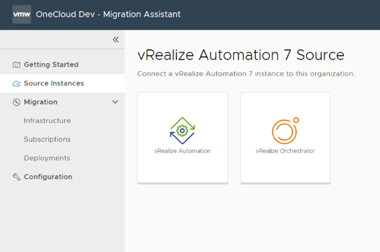Click the vRealize Automation card label

pos(182,151)
